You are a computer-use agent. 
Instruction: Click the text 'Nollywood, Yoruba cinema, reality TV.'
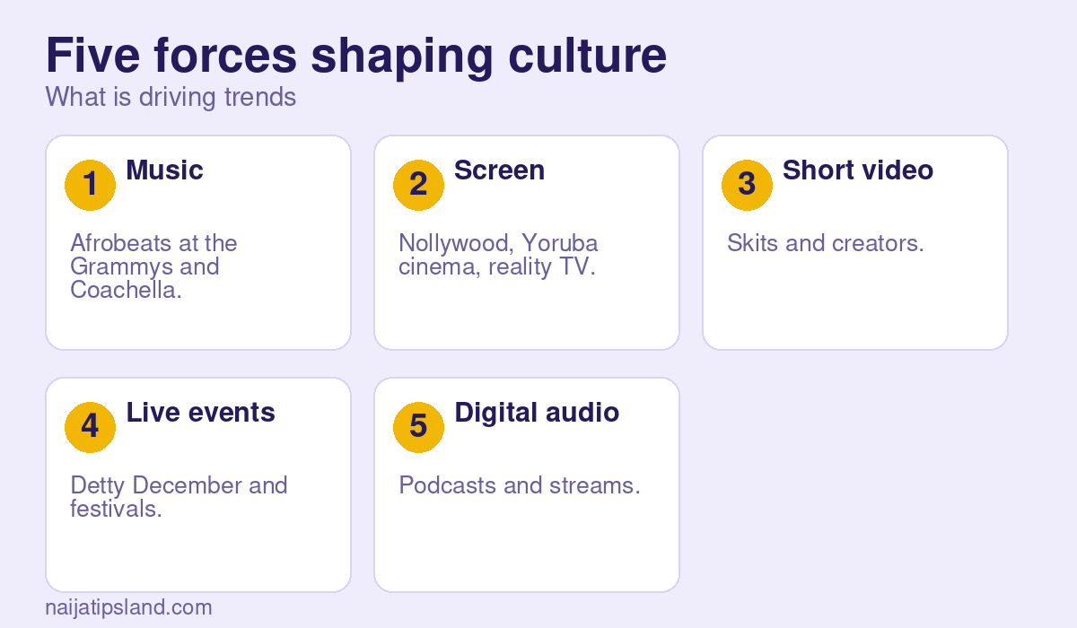coord(498,255)
